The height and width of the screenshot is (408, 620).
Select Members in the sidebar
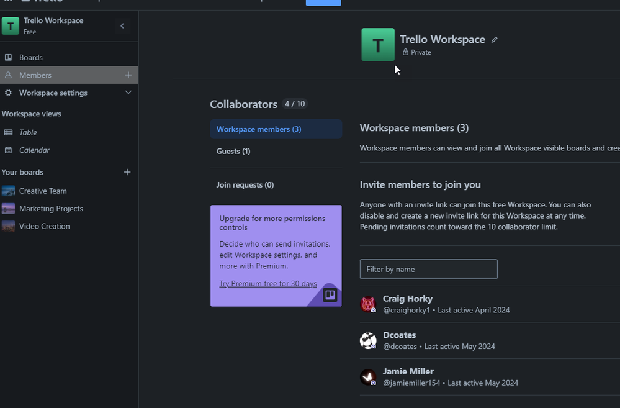[69, 75]
